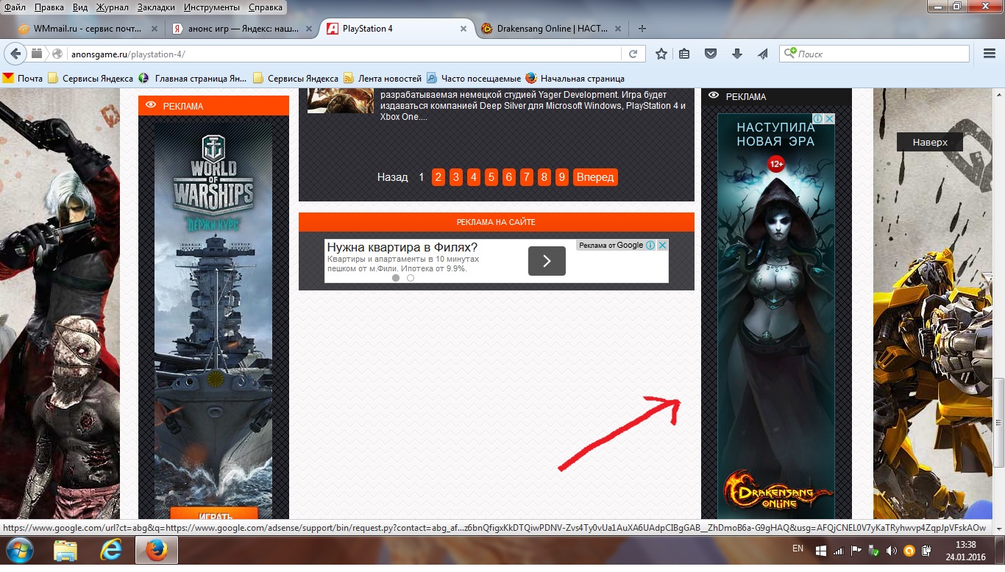Open Главная страница Ян... bookmark
This screenshot has height=572, width=1005.
(193, 78)
